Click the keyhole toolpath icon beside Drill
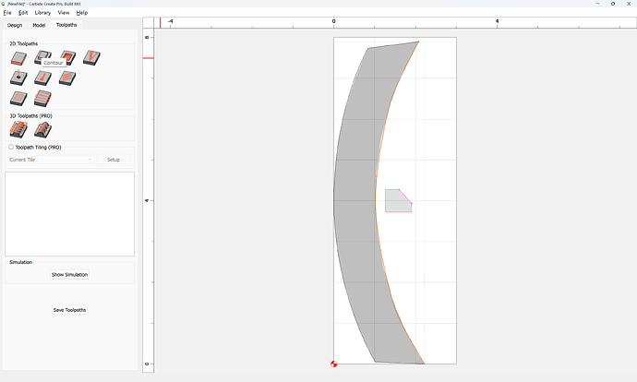Screen dimensions: 637x382 click(x=42, y=78)
